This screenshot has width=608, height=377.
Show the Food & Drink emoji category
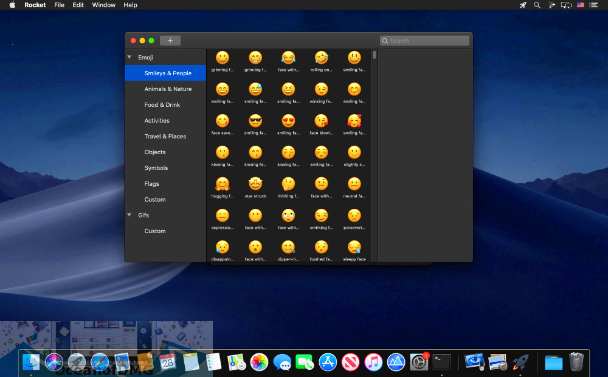coord(162,105)
